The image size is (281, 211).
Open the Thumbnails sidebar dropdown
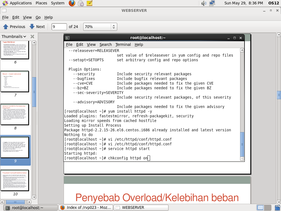14,37
